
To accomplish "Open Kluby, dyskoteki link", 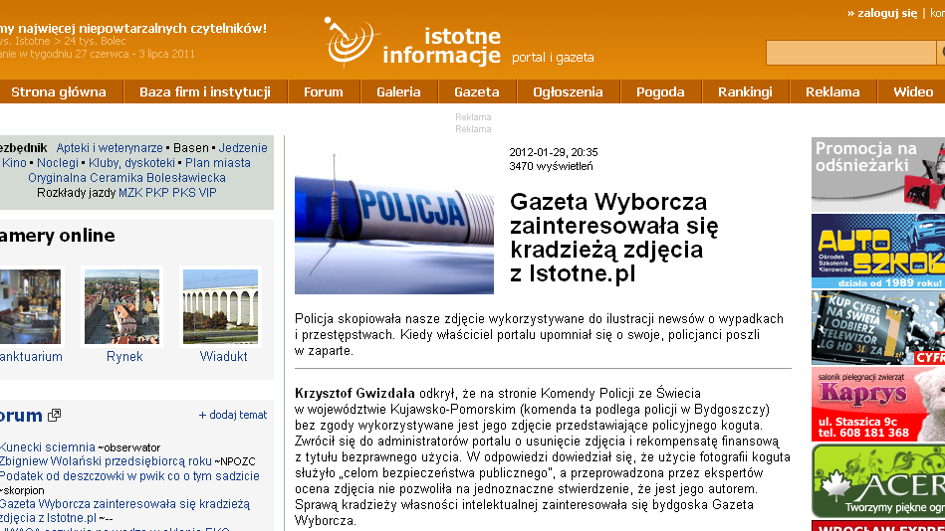I will 132,163.
